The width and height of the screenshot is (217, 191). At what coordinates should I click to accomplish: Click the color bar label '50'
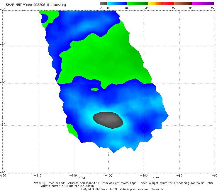tap(173, 8)
